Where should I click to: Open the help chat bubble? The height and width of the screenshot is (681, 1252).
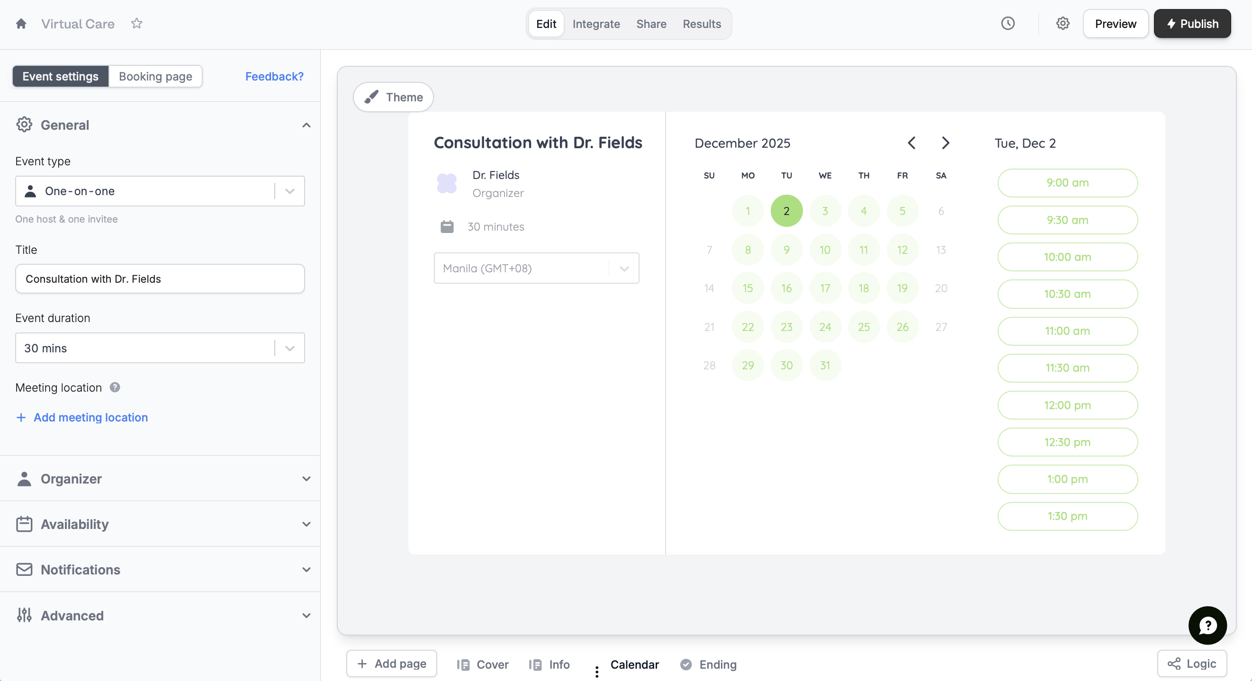[x=1207, y=625]
